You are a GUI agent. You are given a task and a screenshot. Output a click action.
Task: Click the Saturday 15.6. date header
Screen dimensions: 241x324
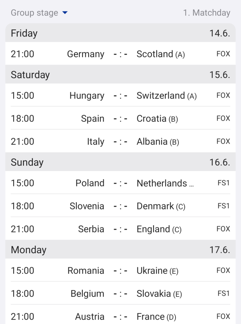(120, 75)
